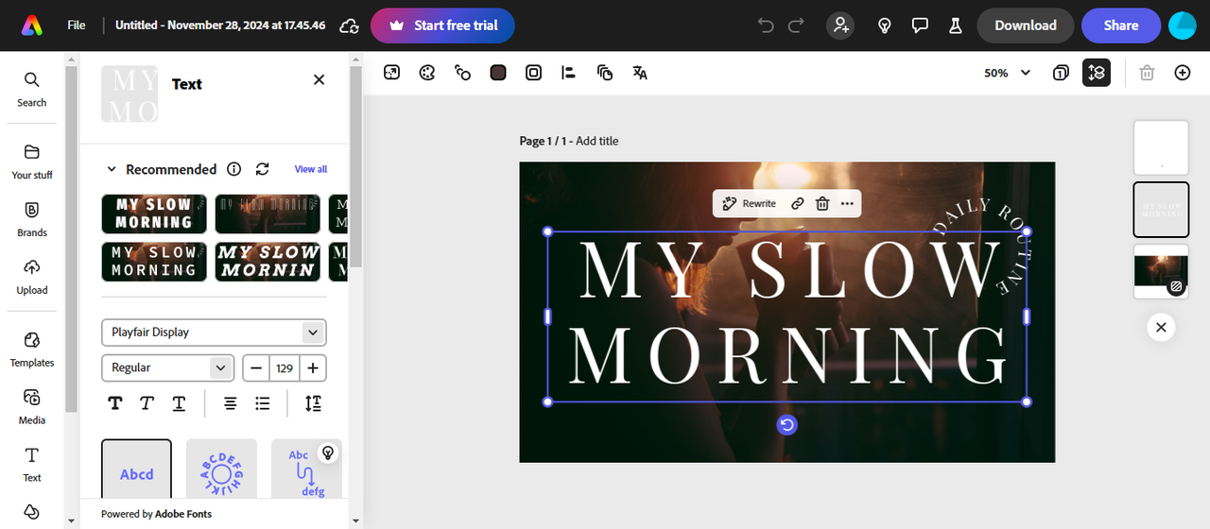Select italic MY SLOW MORNIN style
Viewport: 1210px width, 529px height.
268,262
